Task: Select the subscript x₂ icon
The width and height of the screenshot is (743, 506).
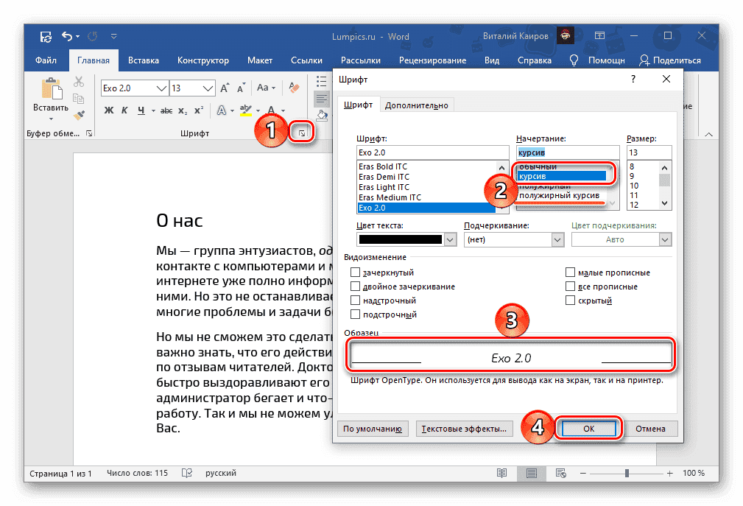Action: (x=181, y=110)
